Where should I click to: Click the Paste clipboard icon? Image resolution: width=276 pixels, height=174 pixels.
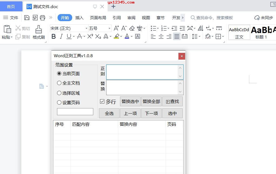[x=7, y=29]
